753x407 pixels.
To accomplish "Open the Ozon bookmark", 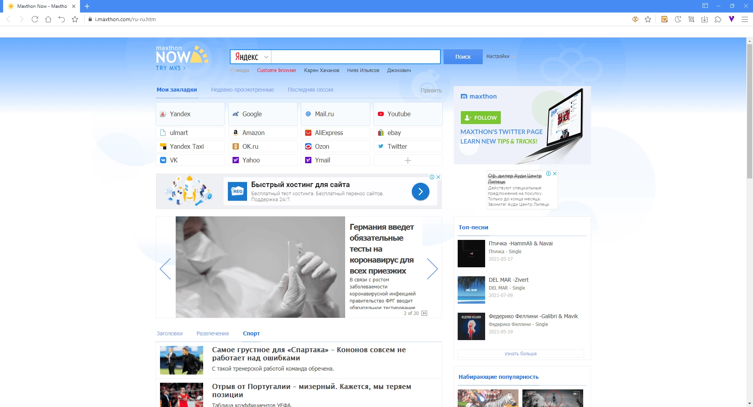I will click(x=335, y=146).
